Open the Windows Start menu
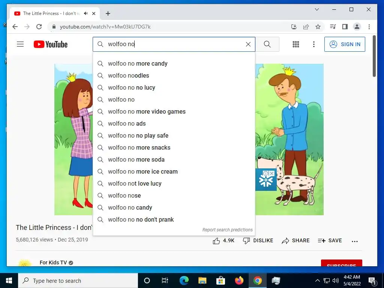Image resolution: width=384 pixels, height=288 pixels. (x=9, y=280)
